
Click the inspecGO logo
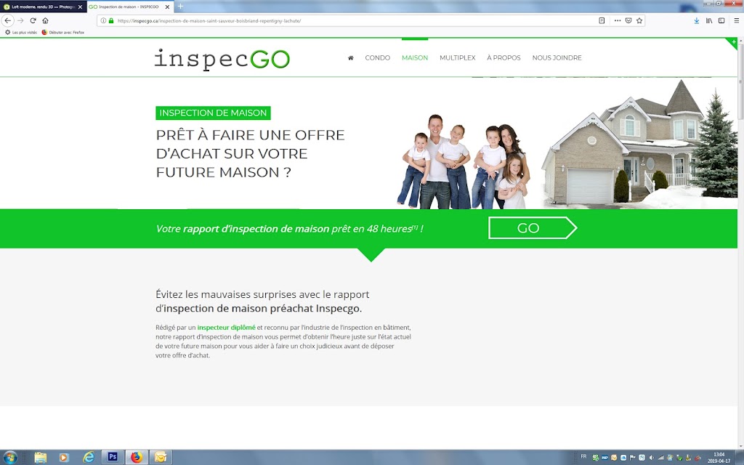coord(222,59)
